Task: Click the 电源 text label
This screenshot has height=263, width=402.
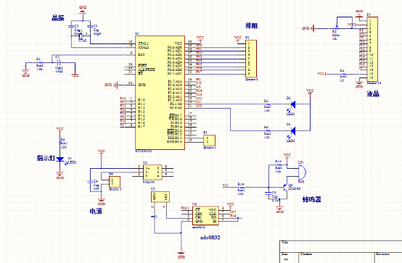Action: [x=96, y=211]
